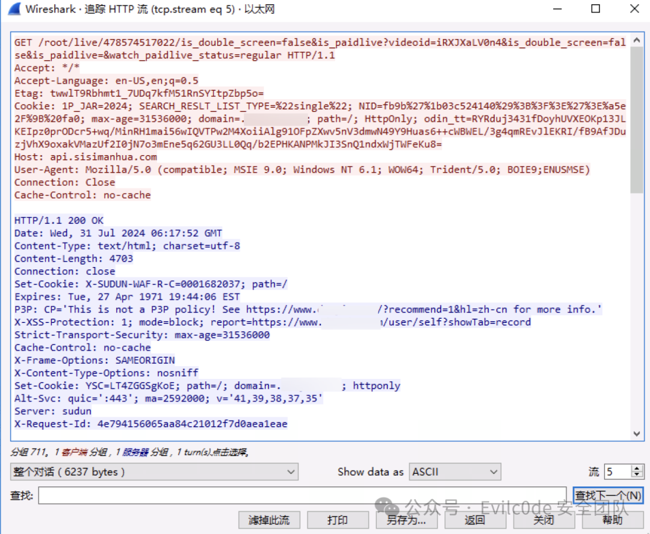Screen dimensions: 650x534
Task: Click the X-Content-Type-Options: nosniff line
Action: 107,373
